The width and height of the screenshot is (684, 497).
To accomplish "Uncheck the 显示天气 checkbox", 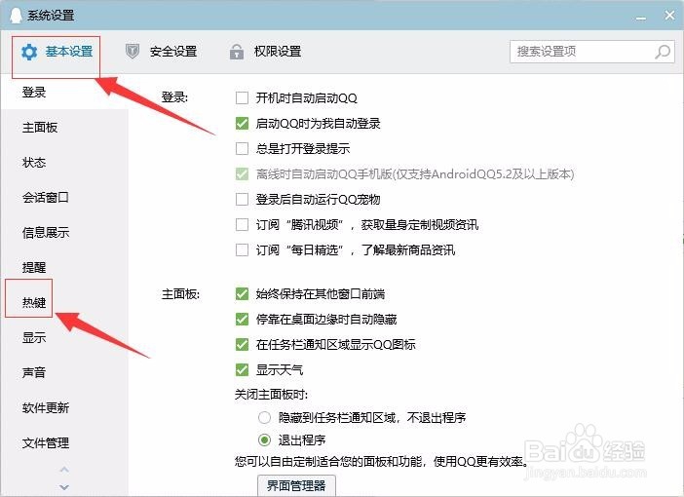I will (x=242, y=370).
